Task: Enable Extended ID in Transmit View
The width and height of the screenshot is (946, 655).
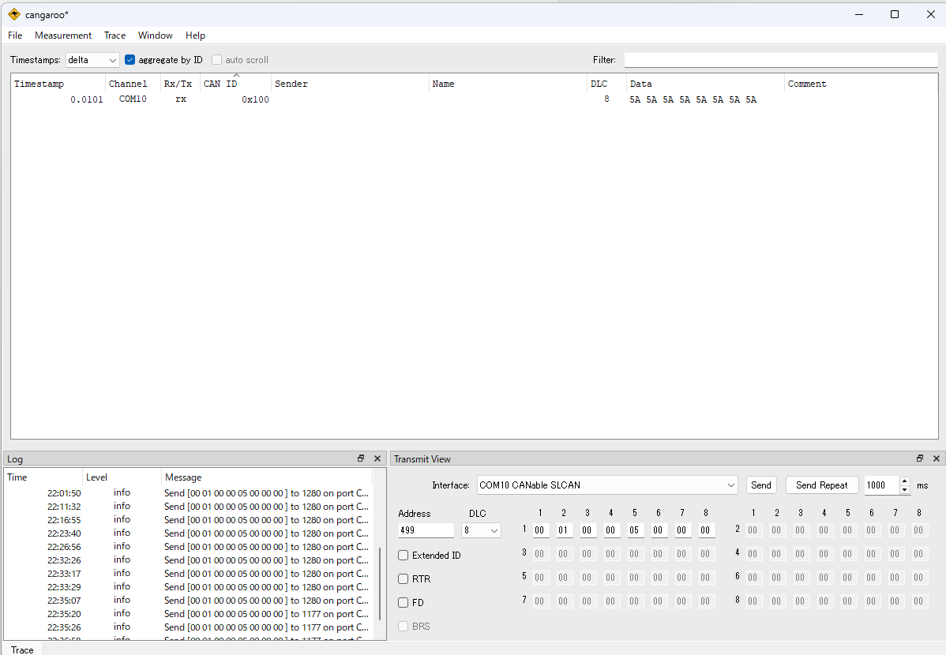Action: [403, 555]
